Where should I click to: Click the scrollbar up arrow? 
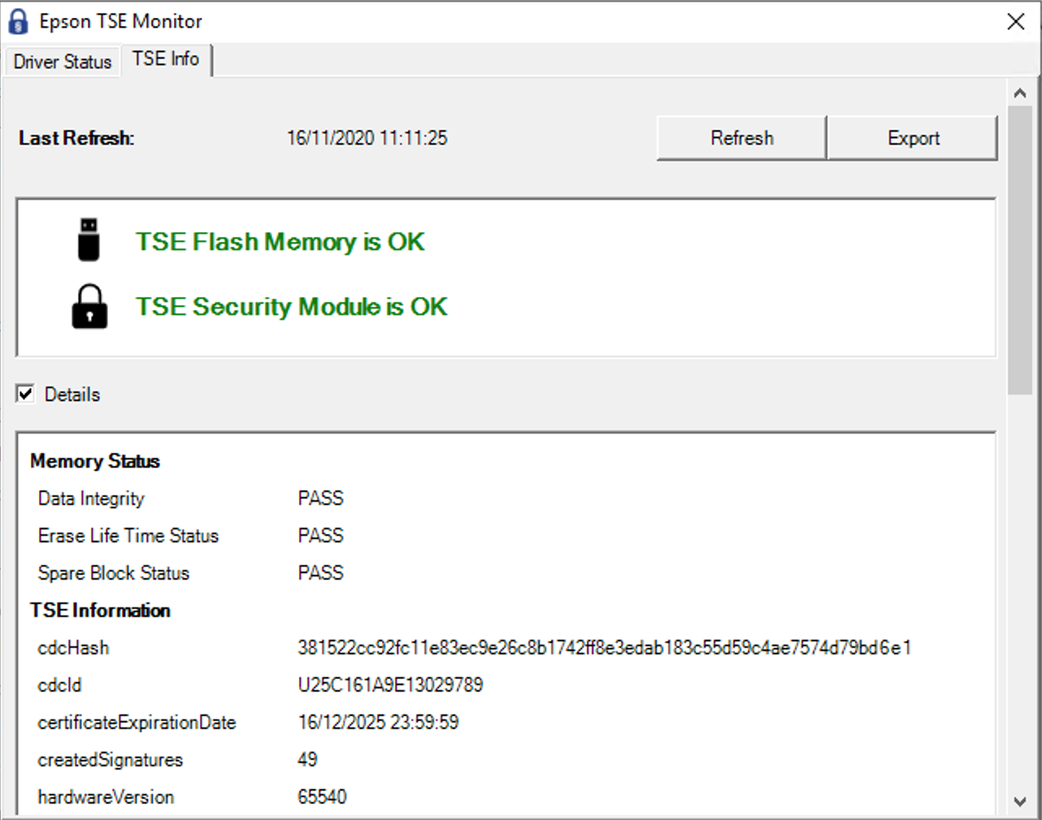(1020, 93)
